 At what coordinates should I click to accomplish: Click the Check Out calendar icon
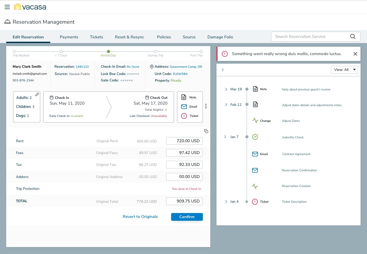click(147, 97)
